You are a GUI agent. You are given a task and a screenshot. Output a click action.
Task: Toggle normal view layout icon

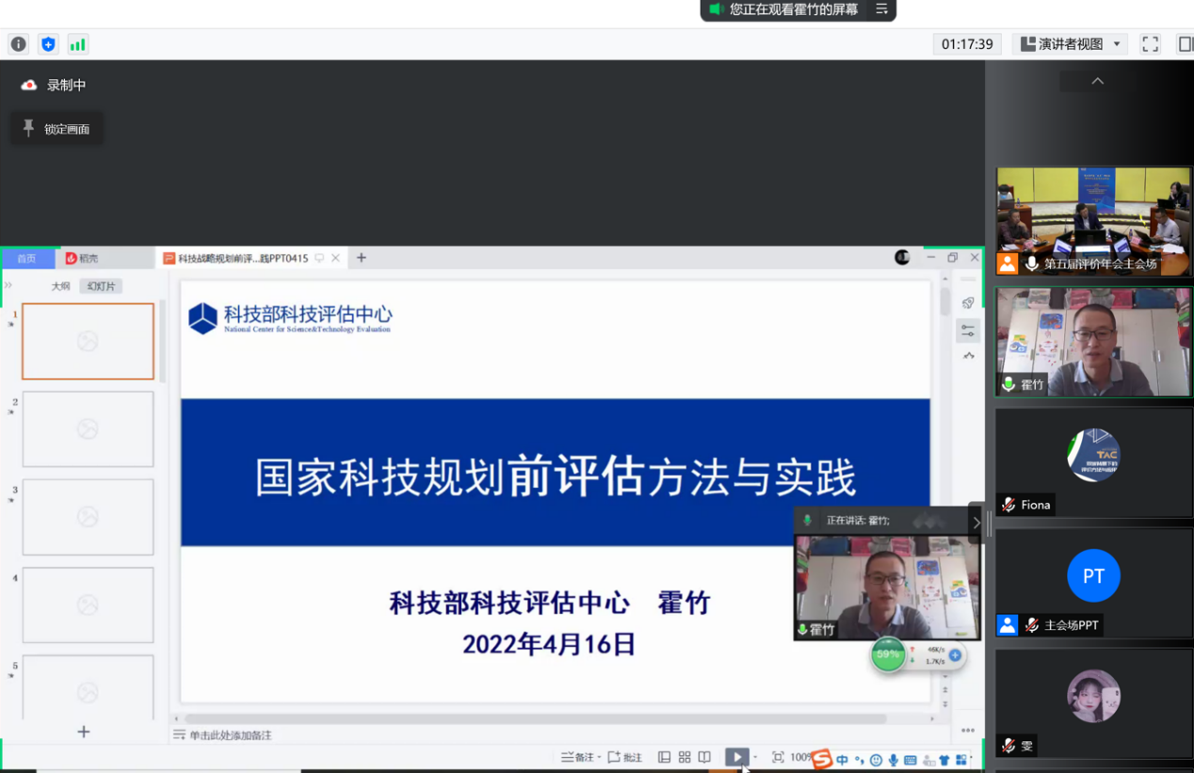click(664, 757)
